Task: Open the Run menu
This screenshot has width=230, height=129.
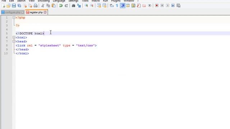Action: 105,1
